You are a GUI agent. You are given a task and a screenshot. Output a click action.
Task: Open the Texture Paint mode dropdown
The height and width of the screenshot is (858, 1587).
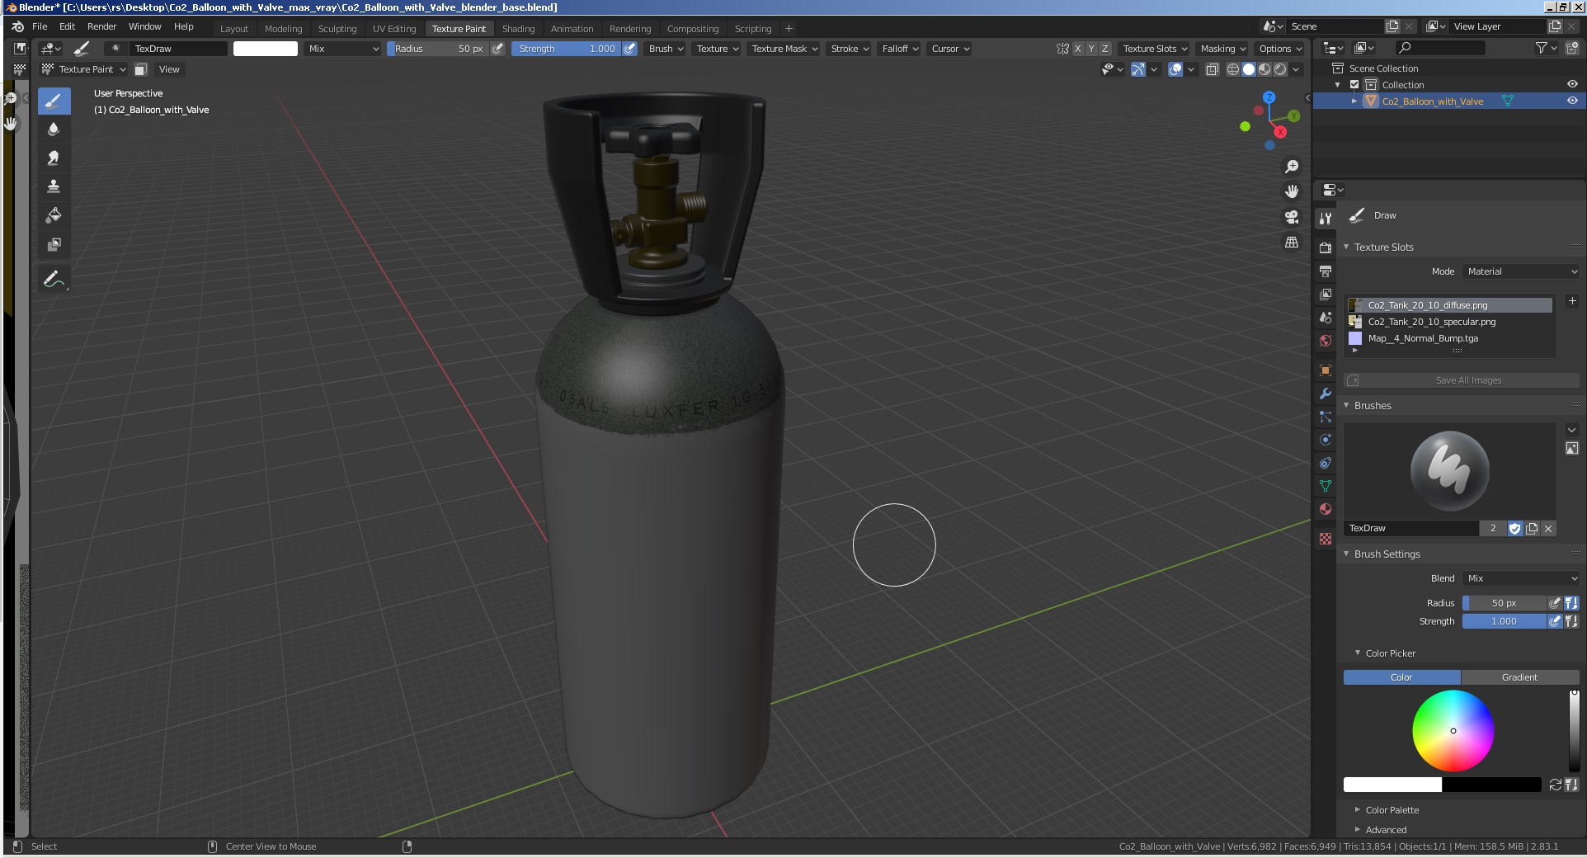84,69
